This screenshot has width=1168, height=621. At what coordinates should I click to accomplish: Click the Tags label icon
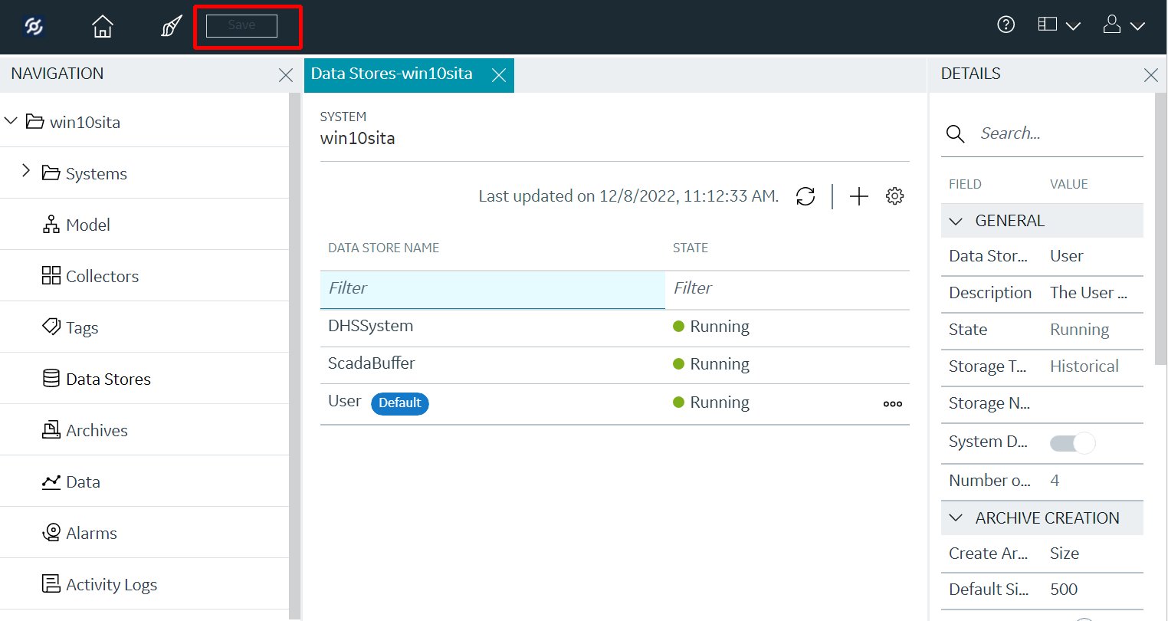(x=51, y=327)
